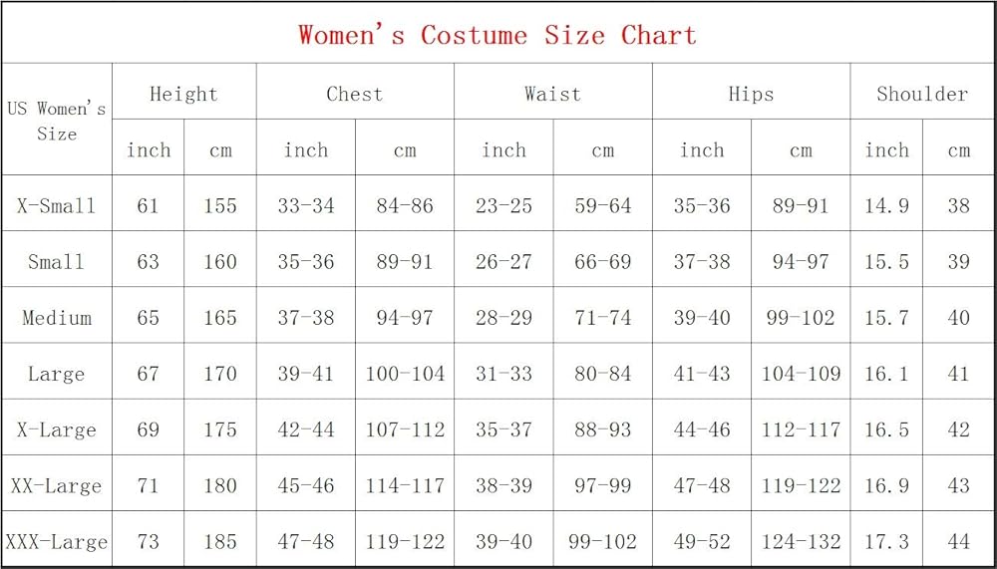Click the 14.9 shoulder inch value
This screenshot has width=997, height=569.
(x=886, y=206)
